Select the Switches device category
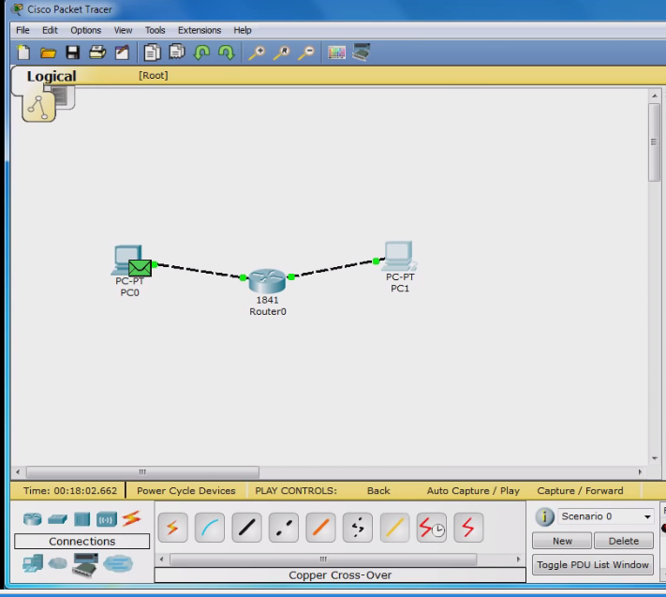This screenshot has height=597, width=666. pyautogui.click(x=57, y=519)
